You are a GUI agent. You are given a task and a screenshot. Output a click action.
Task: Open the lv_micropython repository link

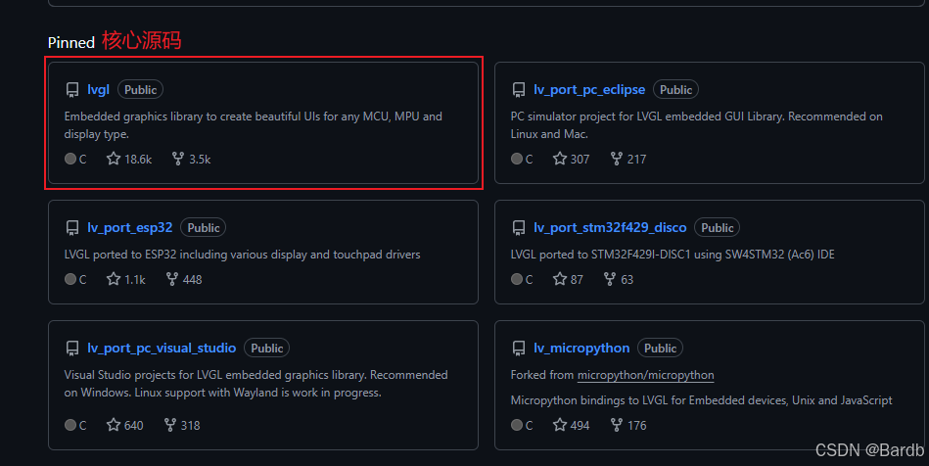pos(581,348)
